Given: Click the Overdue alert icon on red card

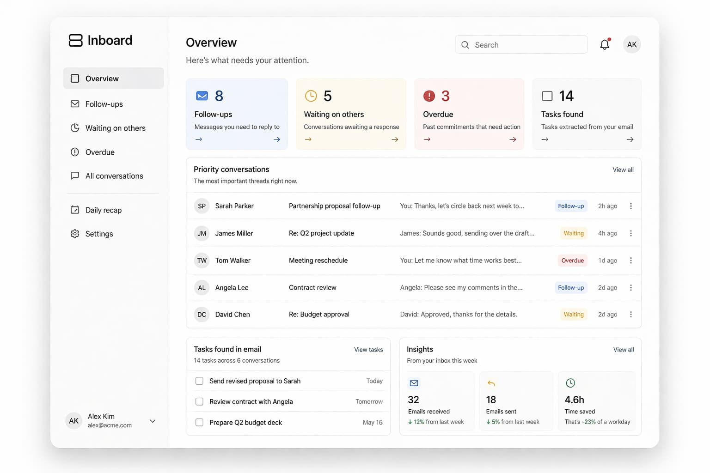Looking at the screenshot, I should 429,96.
